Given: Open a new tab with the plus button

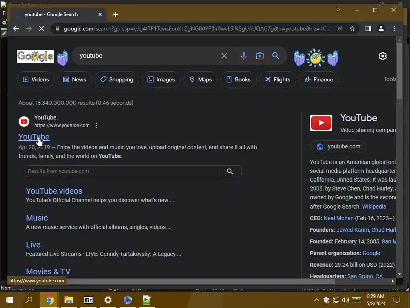Looking at the screenshot, I should point(115,14).
